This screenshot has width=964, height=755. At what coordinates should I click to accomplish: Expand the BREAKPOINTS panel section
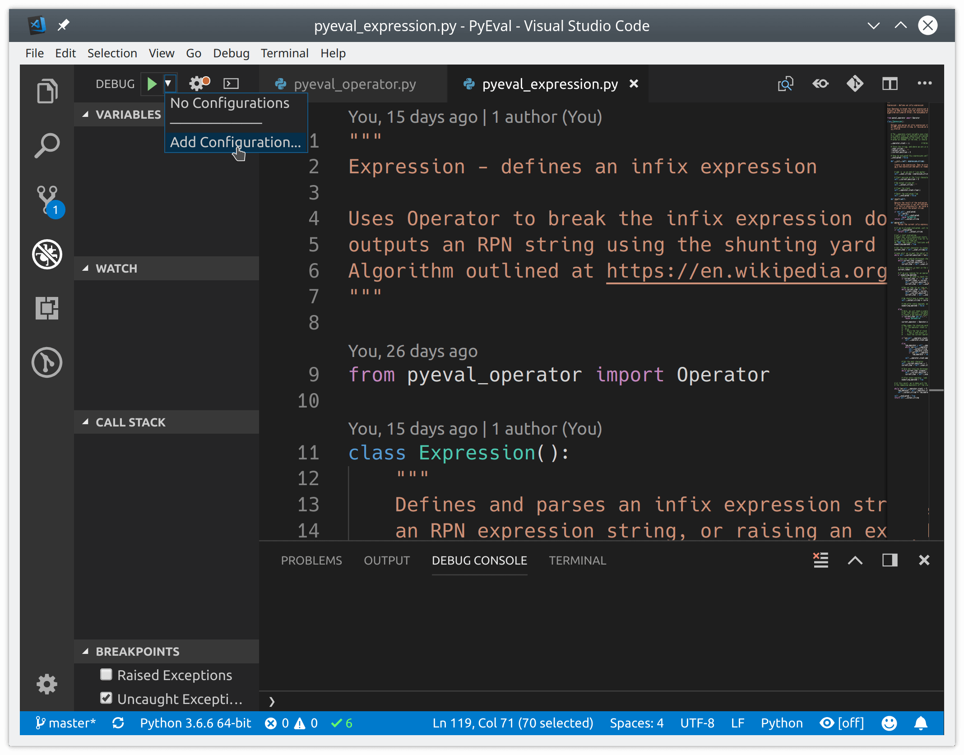click(84, 651)
